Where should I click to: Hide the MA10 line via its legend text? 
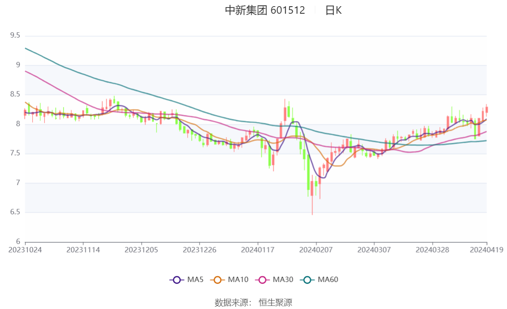[x=238, y=280]
